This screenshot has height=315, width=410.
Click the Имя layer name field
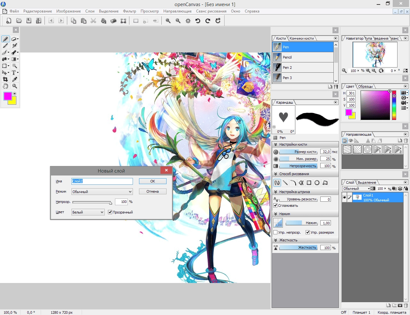pyautogui.click(x=102, y=181)
